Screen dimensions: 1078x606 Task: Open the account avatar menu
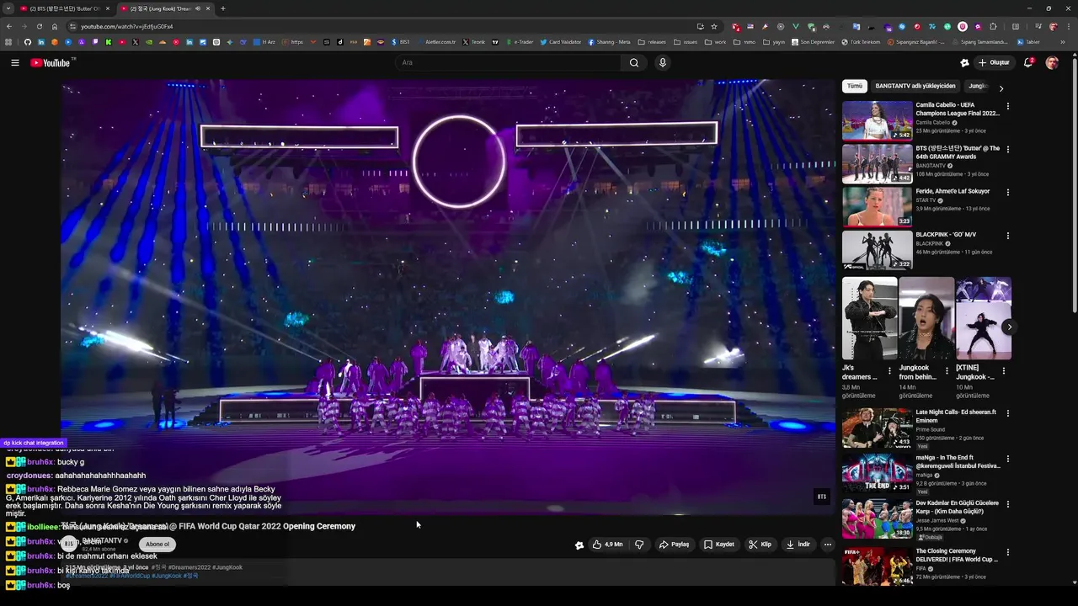pos(1052,63)
